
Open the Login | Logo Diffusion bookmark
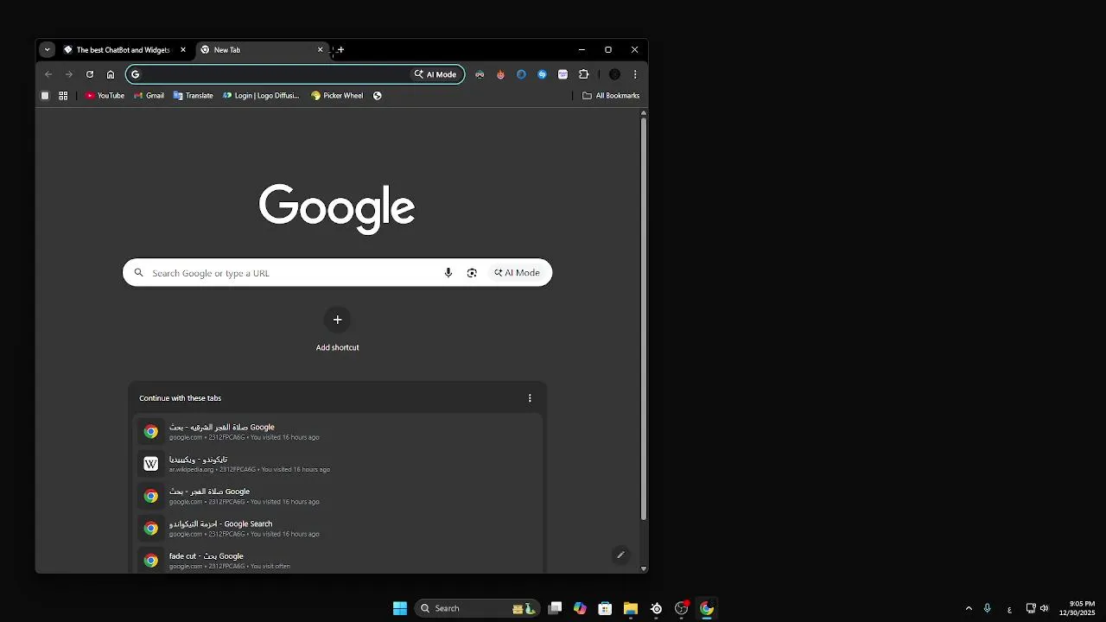pos(261,96)
